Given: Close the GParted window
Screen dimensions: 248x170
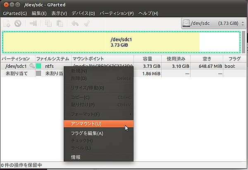Looking at the screenshot, I should point(6,5).
